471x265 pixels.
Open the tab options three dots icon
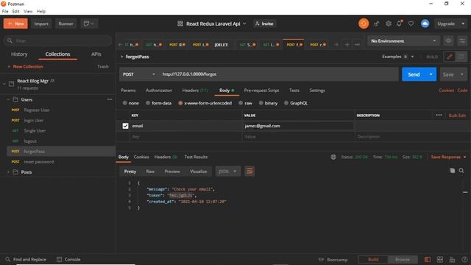tap(357, 44)
